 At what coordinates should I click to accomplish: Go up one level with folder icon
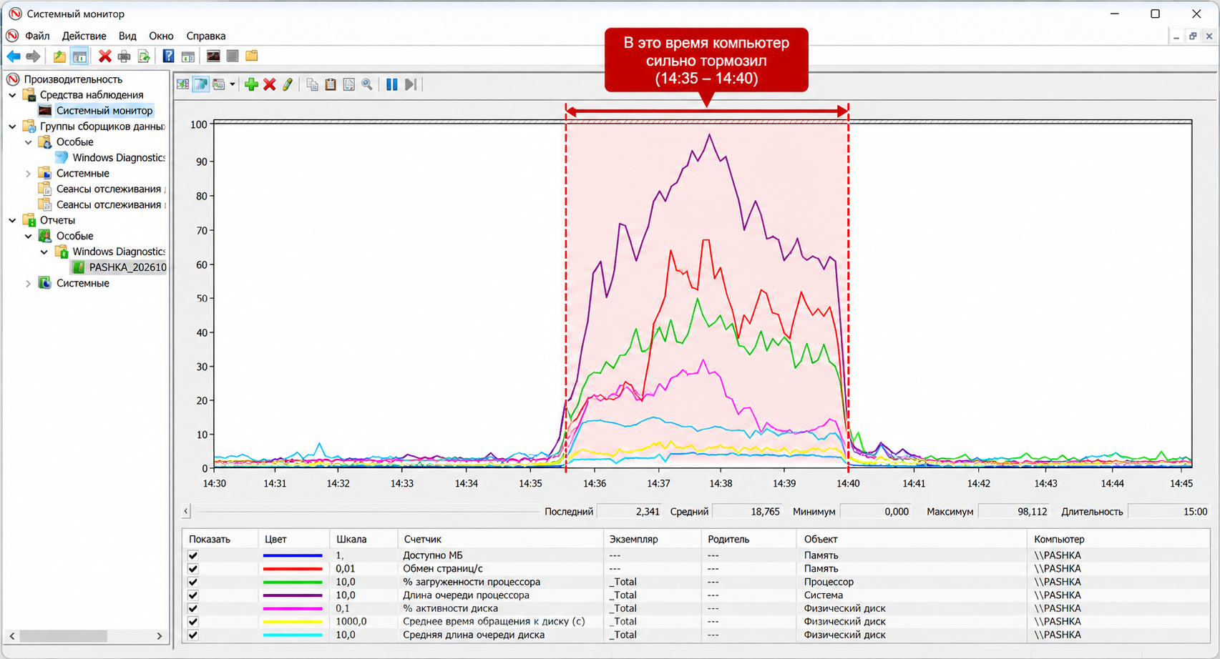[59, 56]
